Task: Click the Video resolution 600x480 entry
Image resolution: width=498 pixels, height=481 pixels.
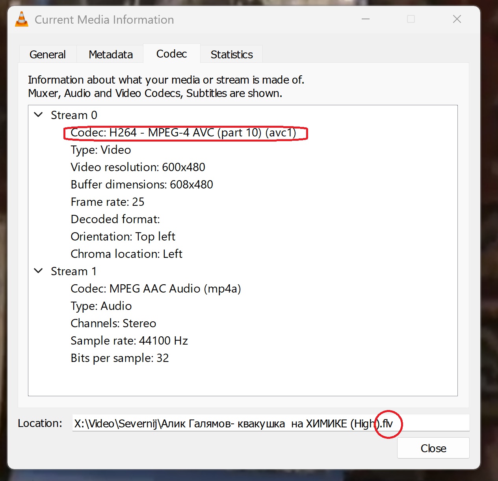Action: coord(138,168)
